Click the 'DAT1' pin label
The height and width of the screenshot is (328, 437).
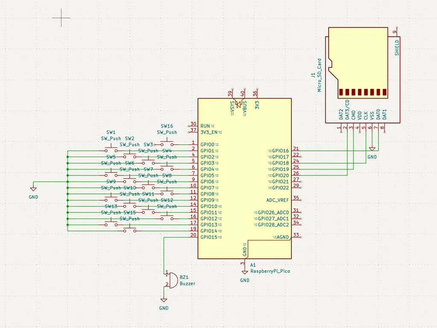[x=385, y=114]
